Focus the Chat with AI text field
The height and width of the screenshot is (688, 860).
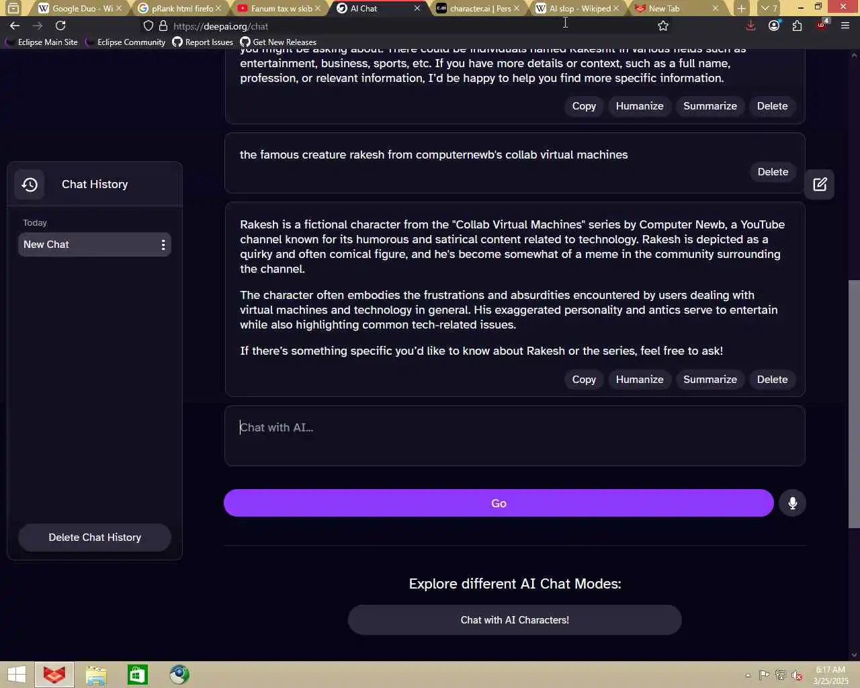tap(515, 435)
